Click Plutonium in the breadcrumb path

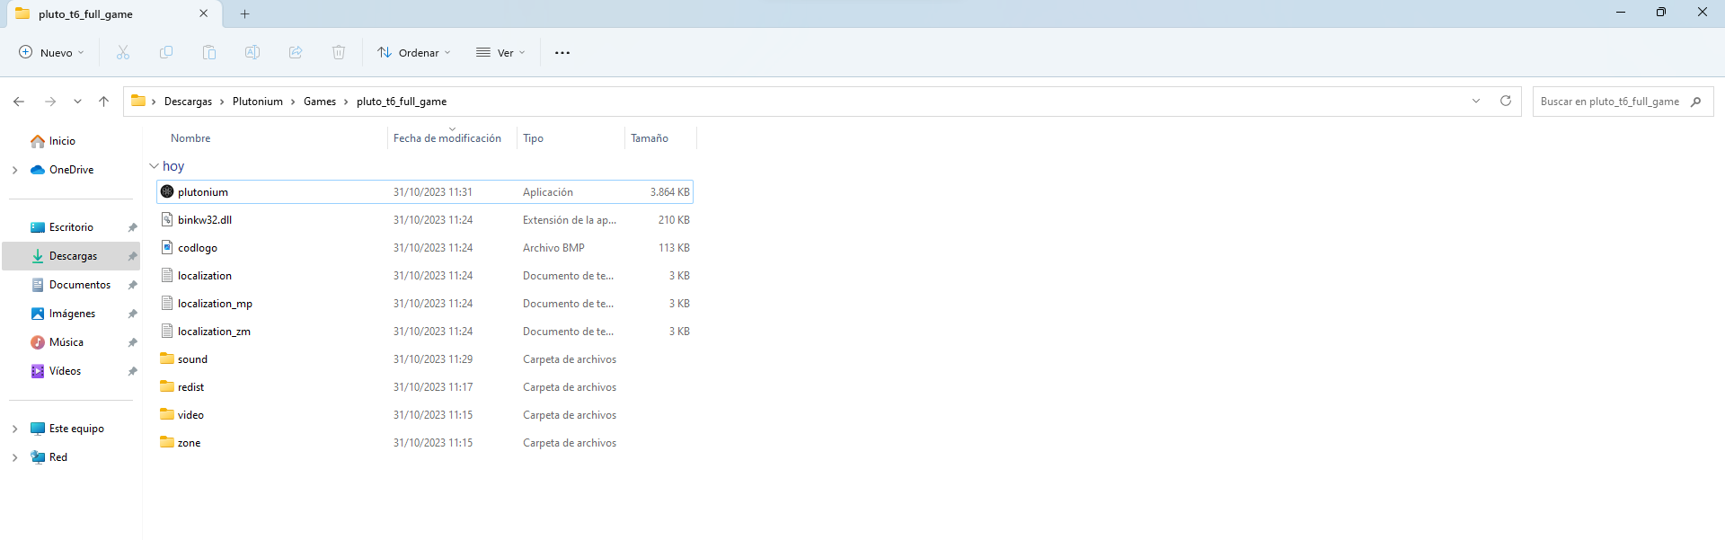(x=258, y=102)
